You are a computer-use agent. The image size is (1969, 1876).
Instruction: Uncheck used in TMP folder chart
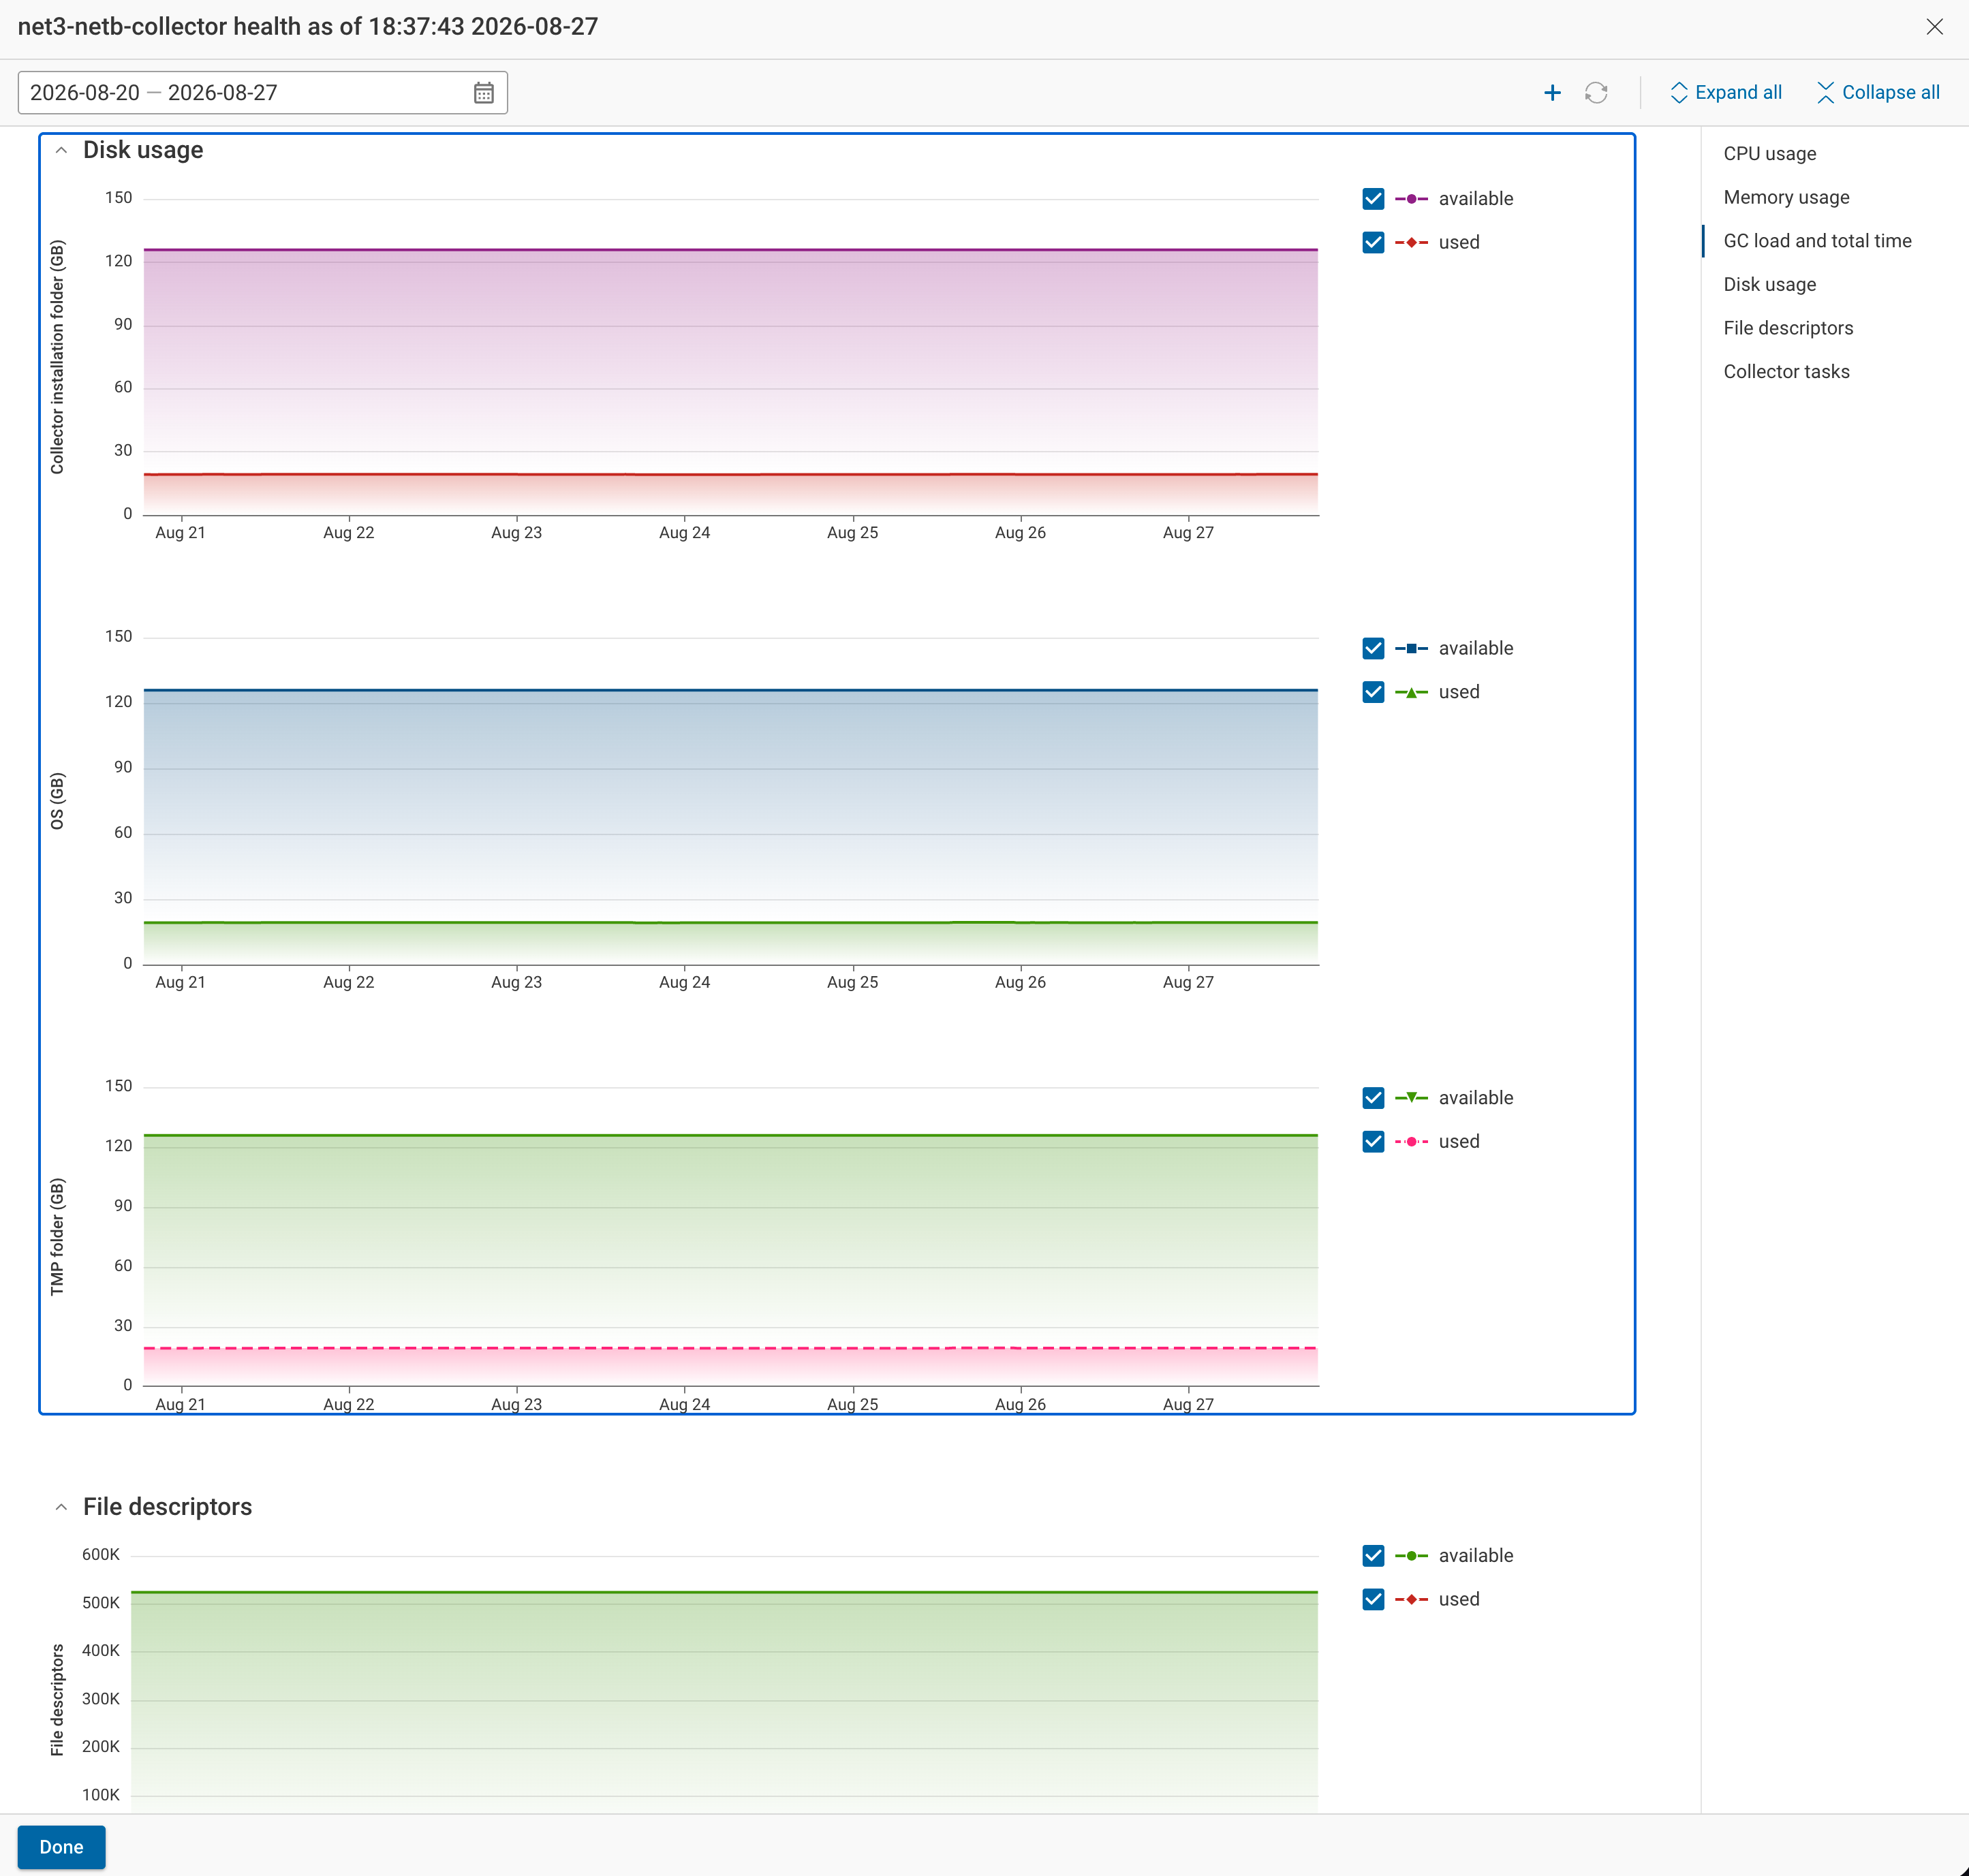pyautogui.click(x=1373, y=1142)
